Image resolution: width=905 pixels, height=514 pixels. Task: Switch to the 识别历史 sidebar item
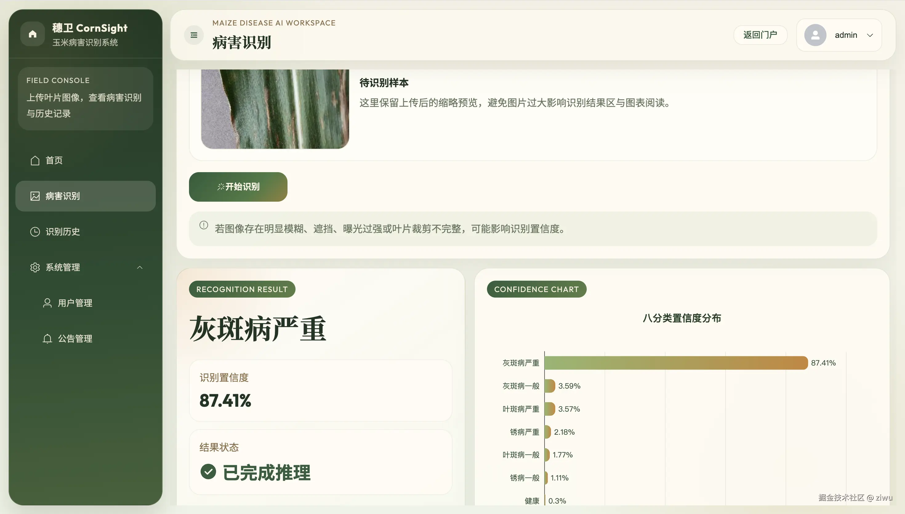(62, 231)
